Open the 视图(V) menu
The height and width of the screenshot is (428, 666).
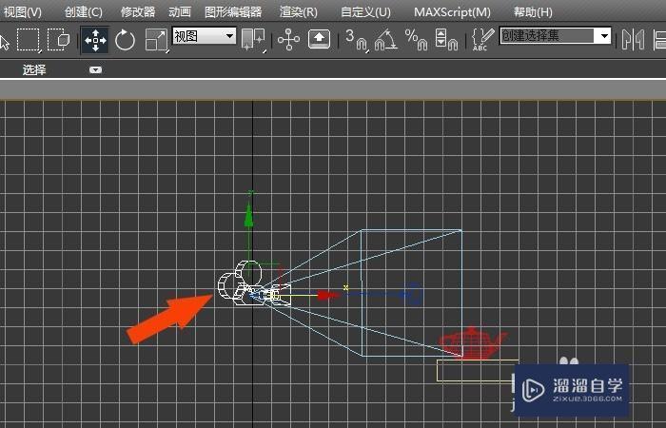[22, 11]
